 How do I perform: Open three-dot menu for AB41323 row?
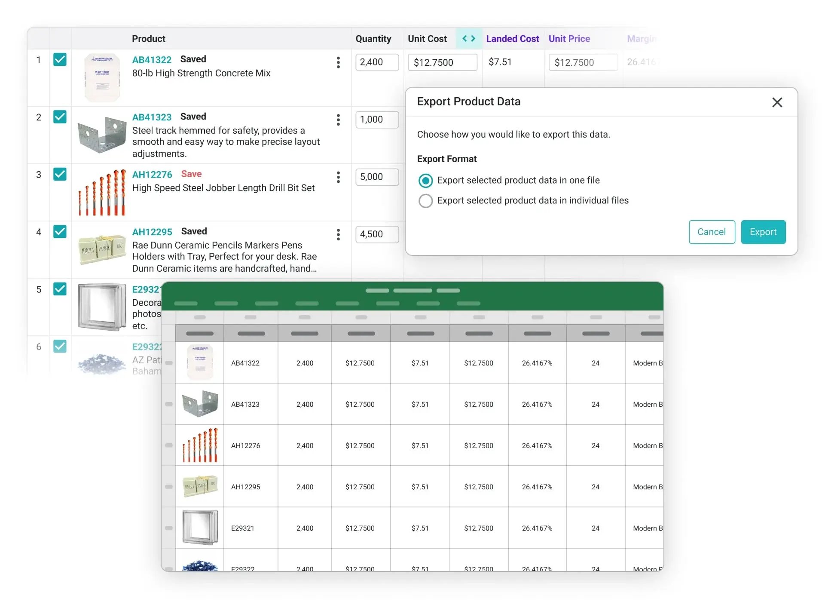click(338, 120)
